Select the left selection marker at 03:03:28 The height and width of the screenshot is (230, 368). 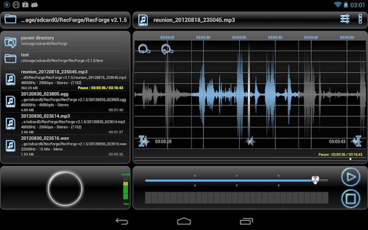[144, 141]
